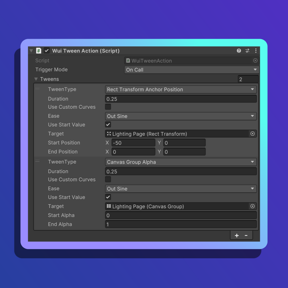Toggle Use Start Value for anchor position tween

point(108,125)
